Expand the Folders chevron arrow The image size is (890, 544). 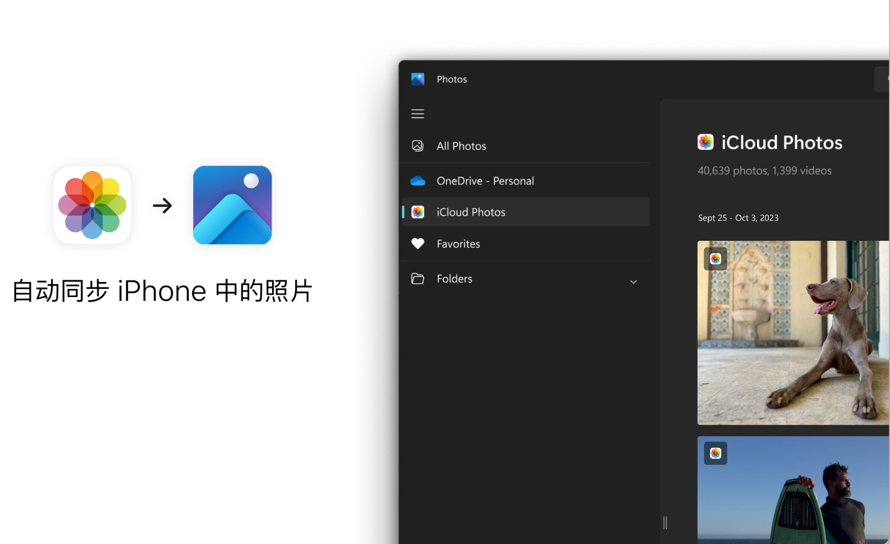[x=633, y=282]
